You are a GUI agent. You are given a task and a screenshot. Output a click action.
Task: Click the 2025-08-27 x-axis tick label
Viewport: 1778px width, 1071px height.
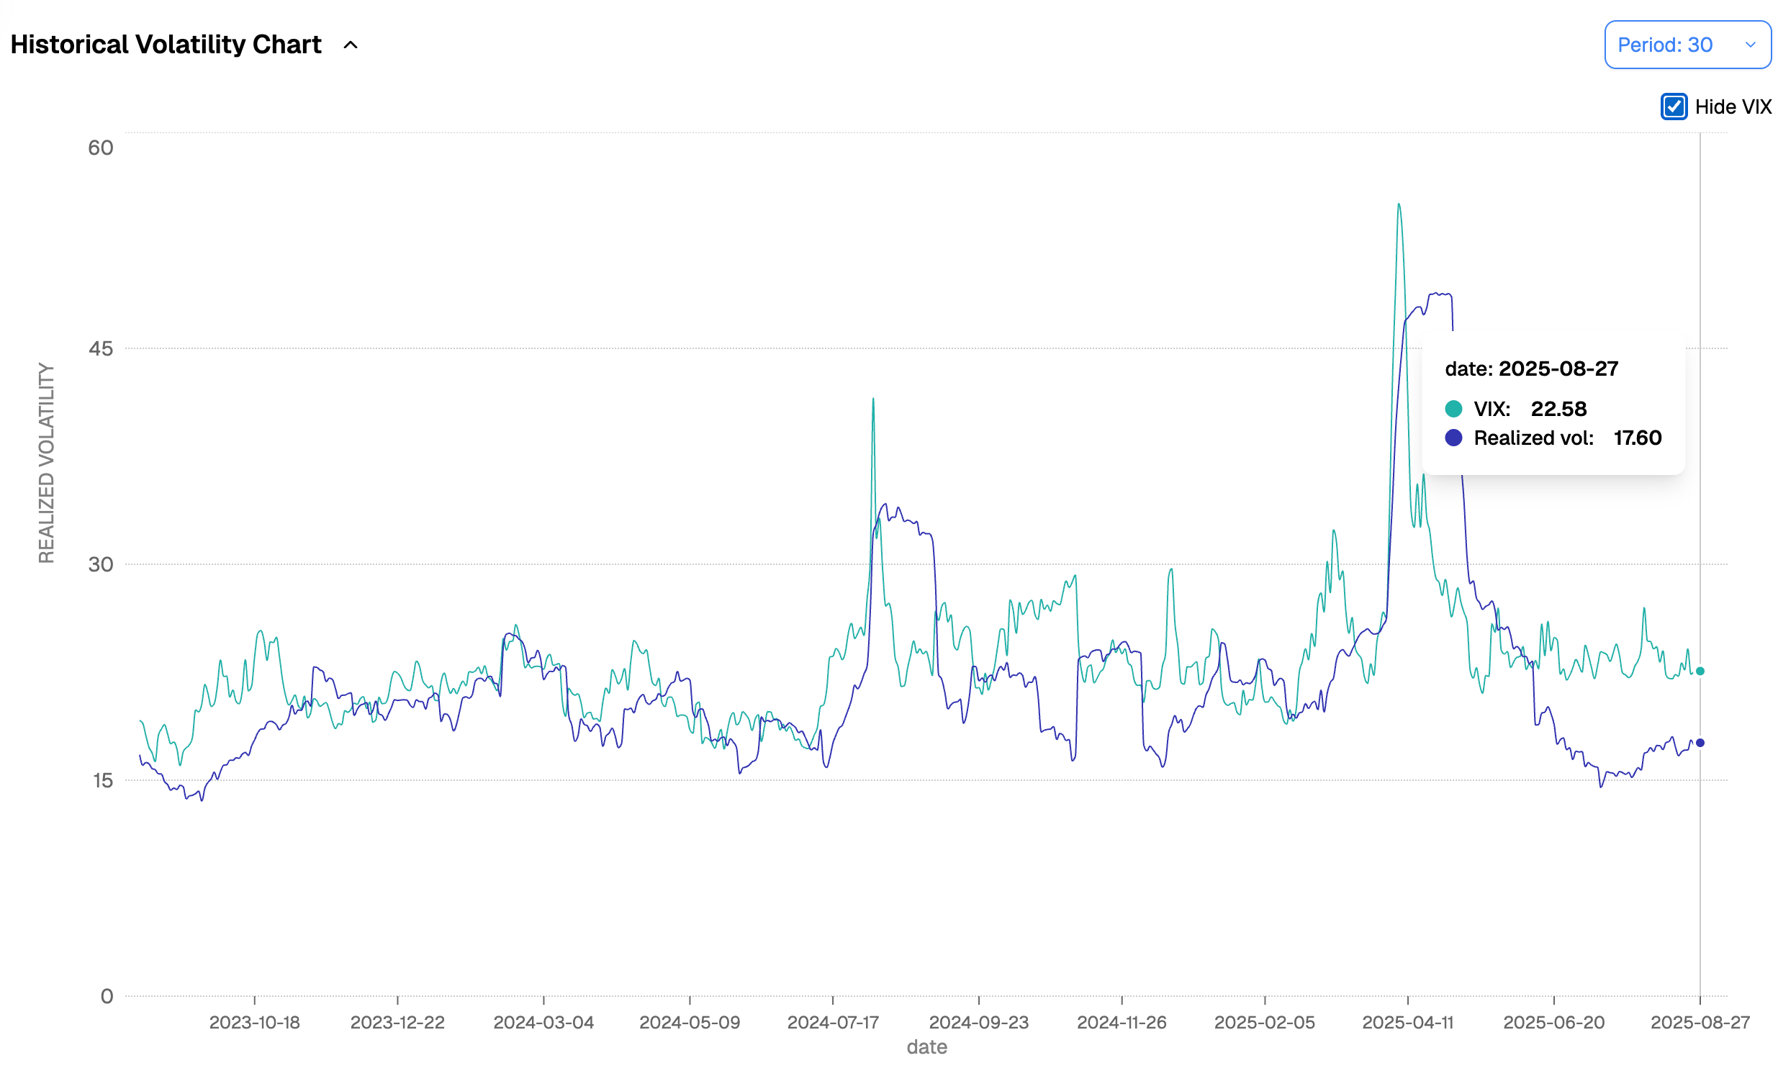pyautogui.click(x=1700, y=1023)
